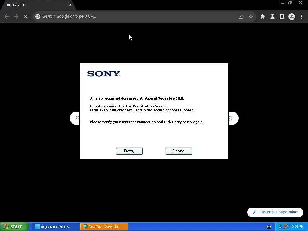This screenshot has height=231, width=308.
Task: Click the search magnifier icon in Google search box
Action: coord(78,118)
